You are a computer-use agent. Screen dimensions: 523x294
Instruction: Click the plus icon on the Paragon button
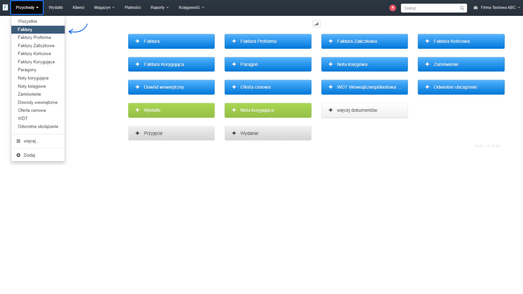click(x=234, y=64)
